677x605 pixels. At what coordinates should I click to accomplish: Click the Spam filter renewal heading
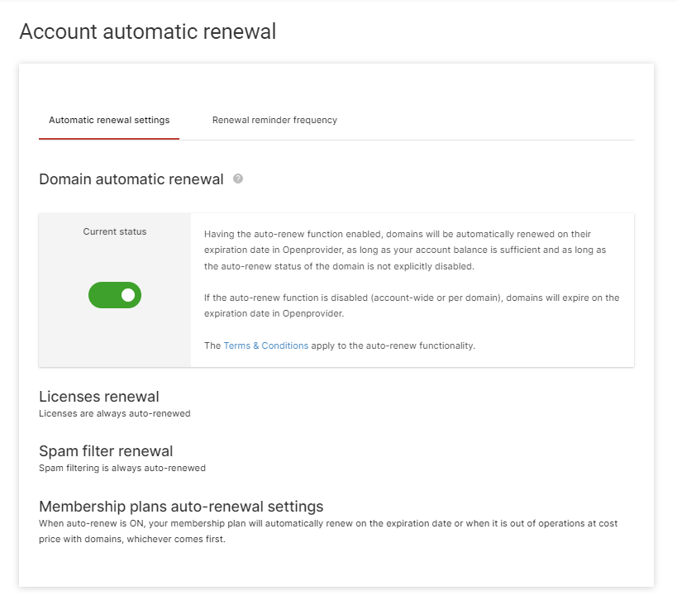(x=106, y=450)
